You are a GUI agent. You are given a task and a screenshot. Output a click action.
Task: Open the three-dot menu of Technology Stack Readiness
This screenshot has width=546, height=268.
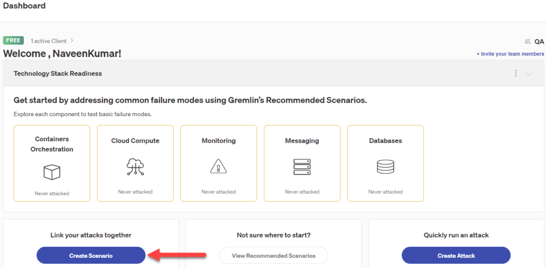click(x=516, y=74)
